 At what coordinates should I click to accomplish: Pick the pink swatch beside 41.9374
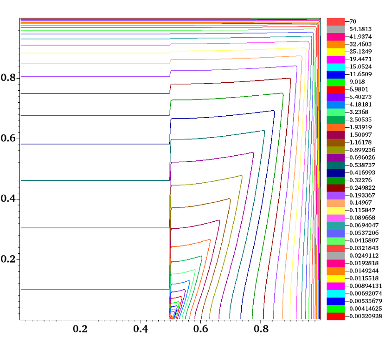336,37
